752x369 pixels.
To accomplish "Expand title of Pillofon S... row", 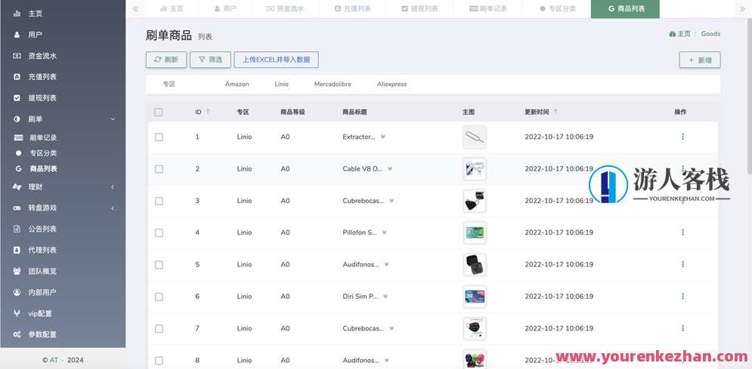I will pyautogui.click(x=384, y=232).
